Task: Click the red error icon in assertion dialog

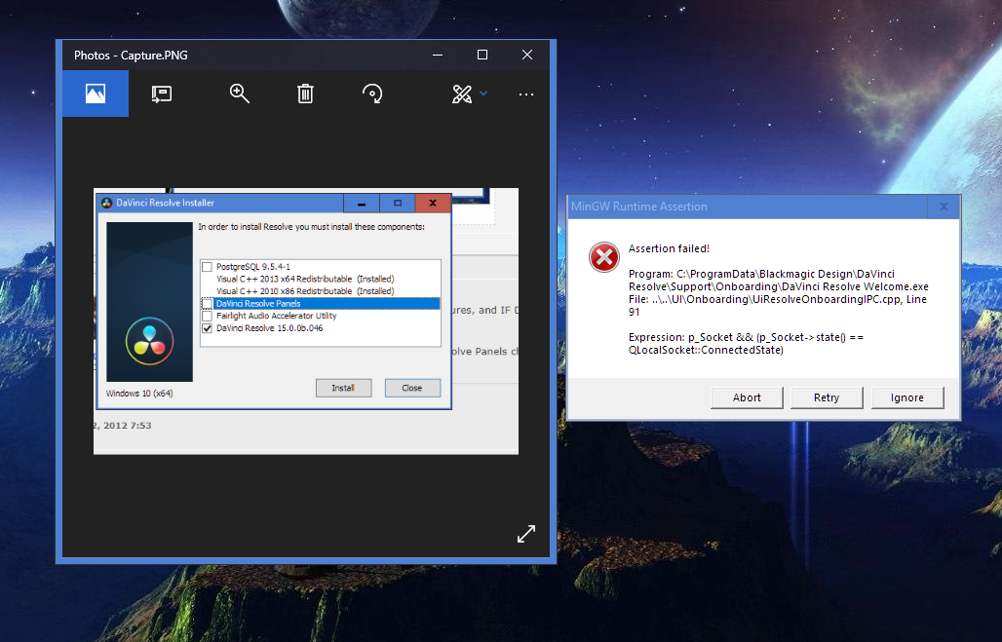Action: (x=604, y=257)
